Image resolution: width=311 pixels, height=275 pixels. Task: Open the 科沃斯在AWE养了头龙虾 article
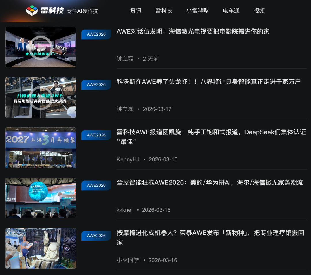208,82
